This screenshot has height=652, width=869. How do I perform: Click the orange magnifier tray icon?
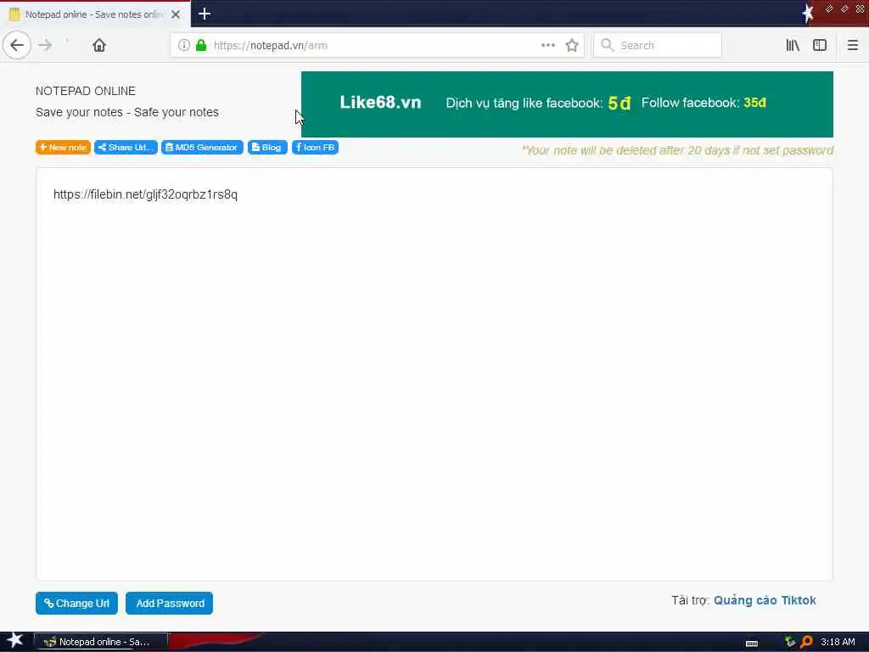coord(806,642)
